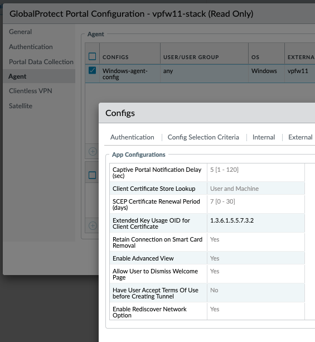Open Client Certificate Store Lookup dropdown value
Screen dimensions: 315x342
pos(256,189)
